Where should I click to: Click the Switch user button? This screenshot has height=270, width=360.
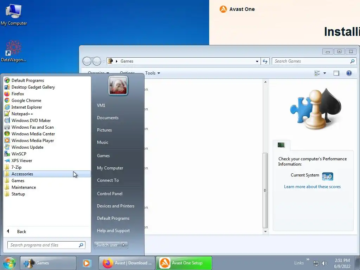[x=107, y=245]
